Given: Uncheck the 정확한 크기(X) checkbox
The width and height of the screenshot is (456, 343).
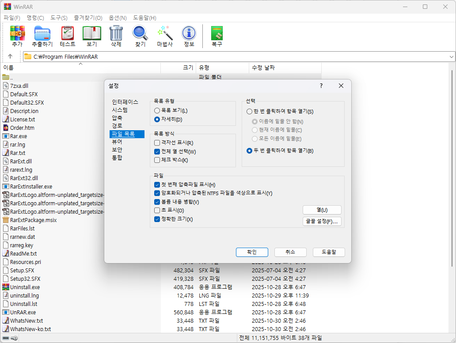Looking at the screenshot, I should pyautogui.click(x=157, y=219).
